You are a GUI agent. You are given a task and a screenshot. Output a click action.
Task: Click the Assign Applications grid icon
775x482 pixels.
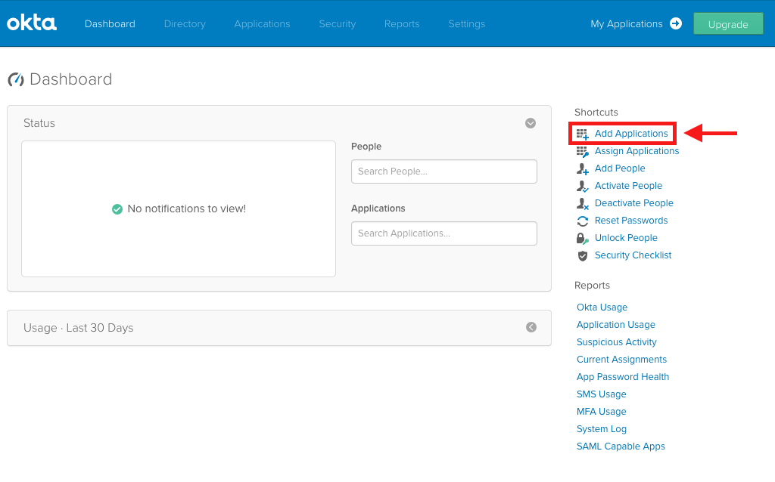(583, 151)
